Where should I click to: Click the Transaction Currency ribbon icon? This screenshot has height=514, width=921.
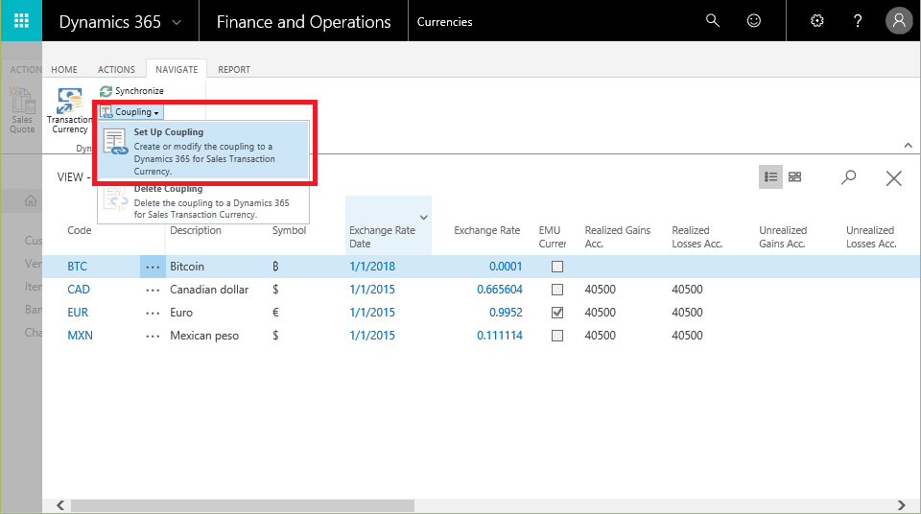coord(69,110)
